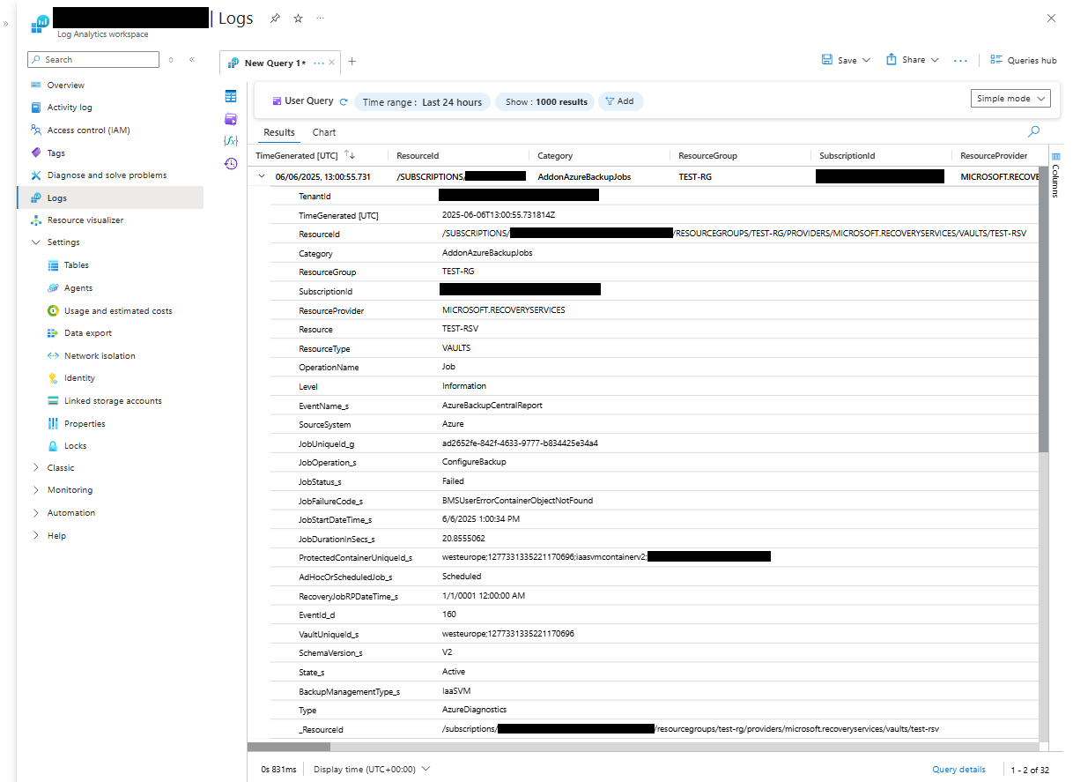Click the Search box in resource menu
The height and width of the screenshot is (782, 1073).
click(92, 60)
